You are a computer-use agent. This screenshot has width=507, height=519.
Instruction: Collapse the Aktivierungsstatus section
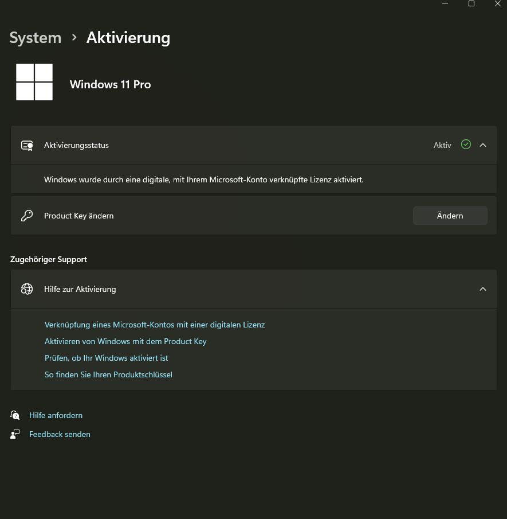(x=483, y=145)
